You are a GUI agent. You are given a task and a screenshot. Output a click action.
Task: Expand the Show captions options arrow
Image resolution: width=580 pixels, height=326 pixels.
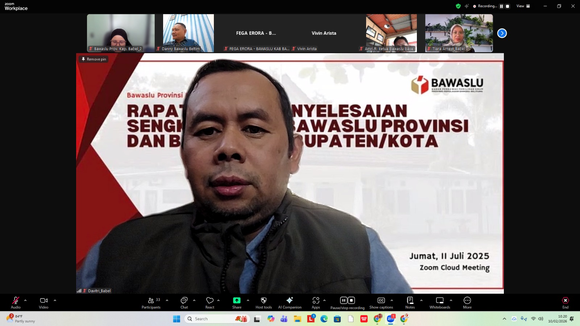392,300
